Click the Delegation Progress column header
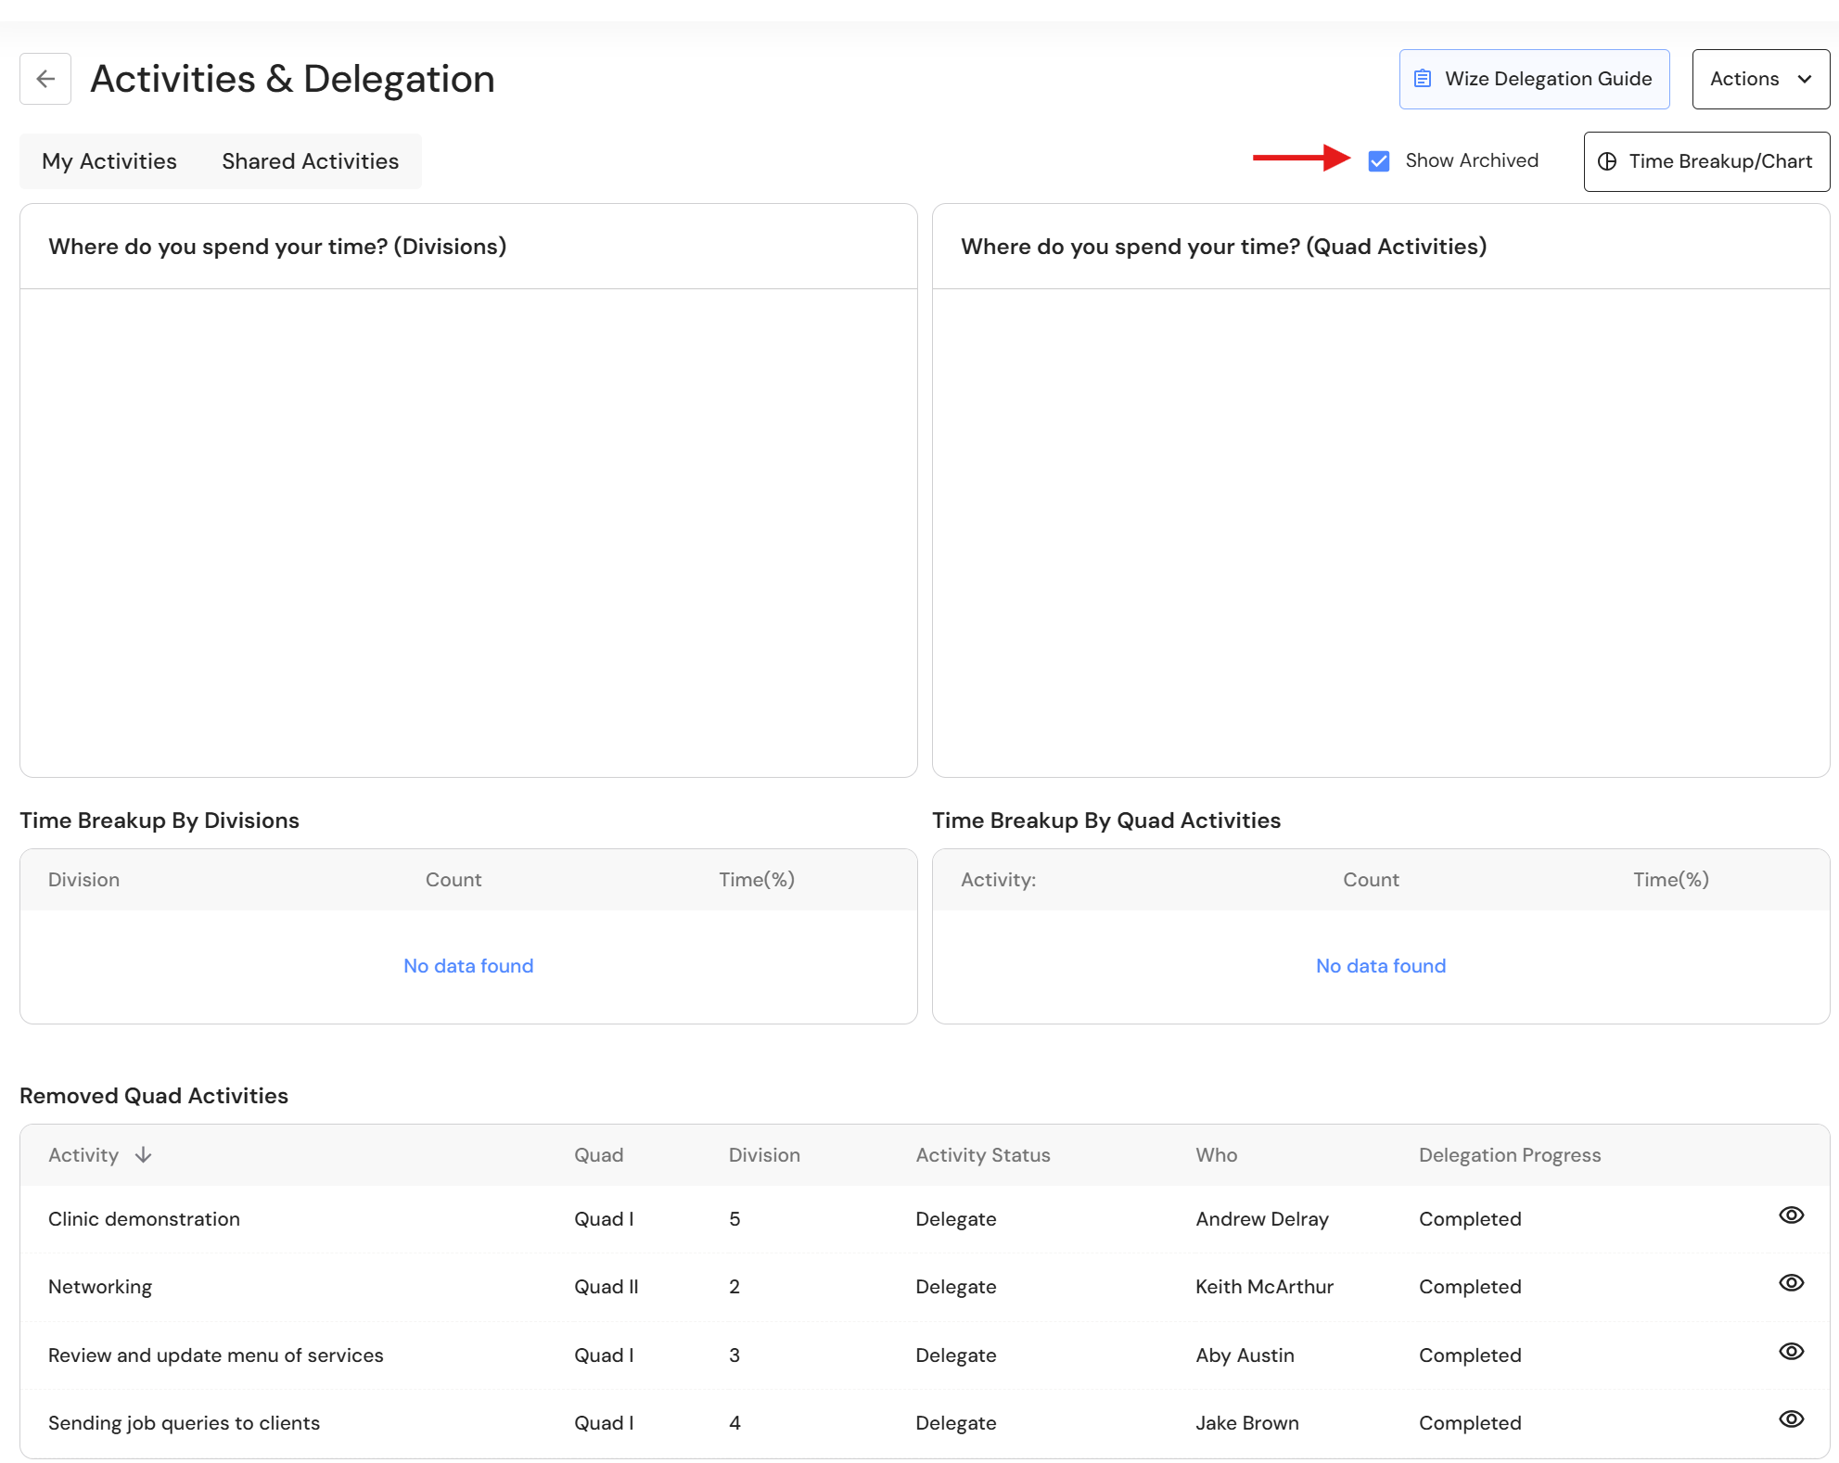The image size is (1839, 1463). tap(1510, 1155)
